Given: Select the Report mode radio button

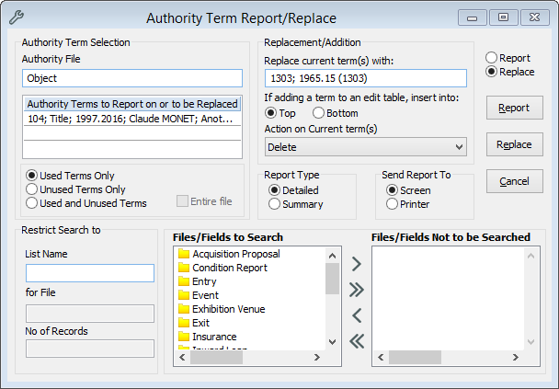Looking at the screenshot, I should coord(491,58).
